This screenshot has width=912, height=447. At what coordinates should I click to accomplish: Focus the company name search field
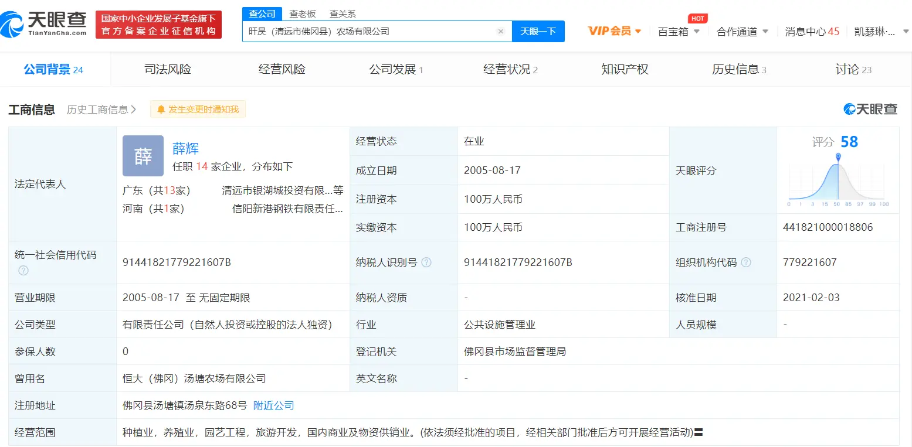tap(377, 32)
